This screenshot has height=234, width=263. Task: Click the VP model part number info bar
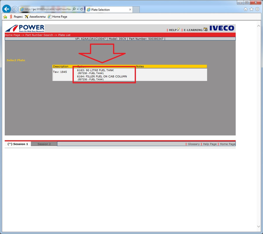[120, 39]
